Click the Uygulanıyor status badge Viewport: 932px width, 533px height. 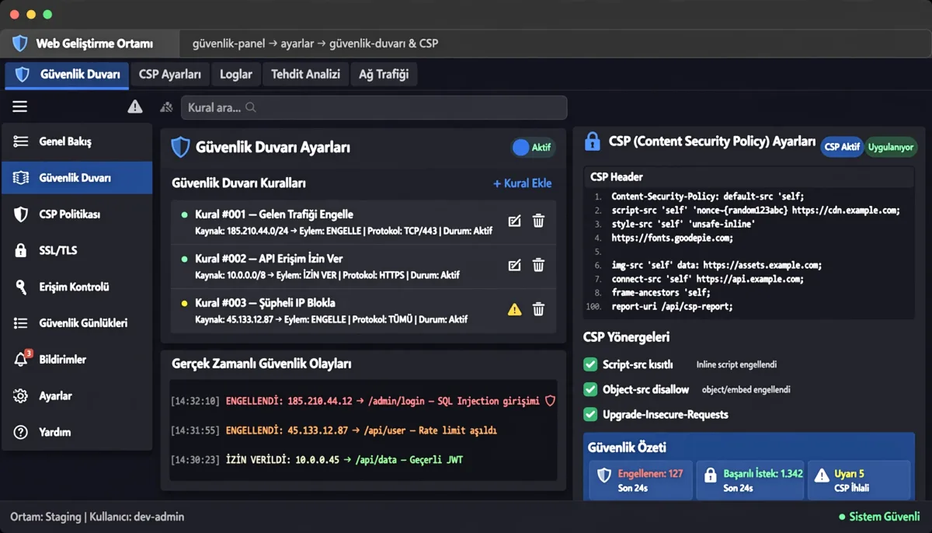pos(891,147)
